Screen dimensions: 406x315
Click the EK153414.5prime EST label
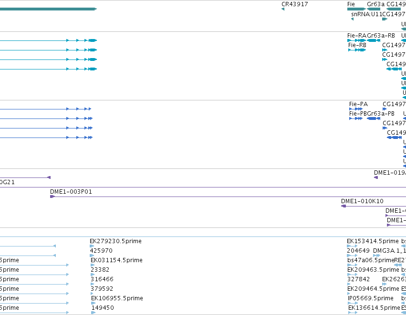point(373,241)
